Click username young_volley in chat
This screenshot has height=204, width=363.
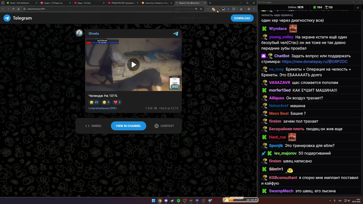(x=281, y=37)
